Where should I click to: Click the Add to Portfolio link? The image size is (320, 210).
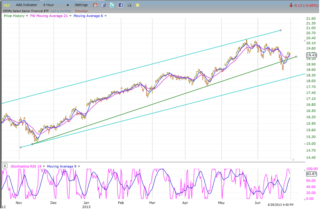62,11
